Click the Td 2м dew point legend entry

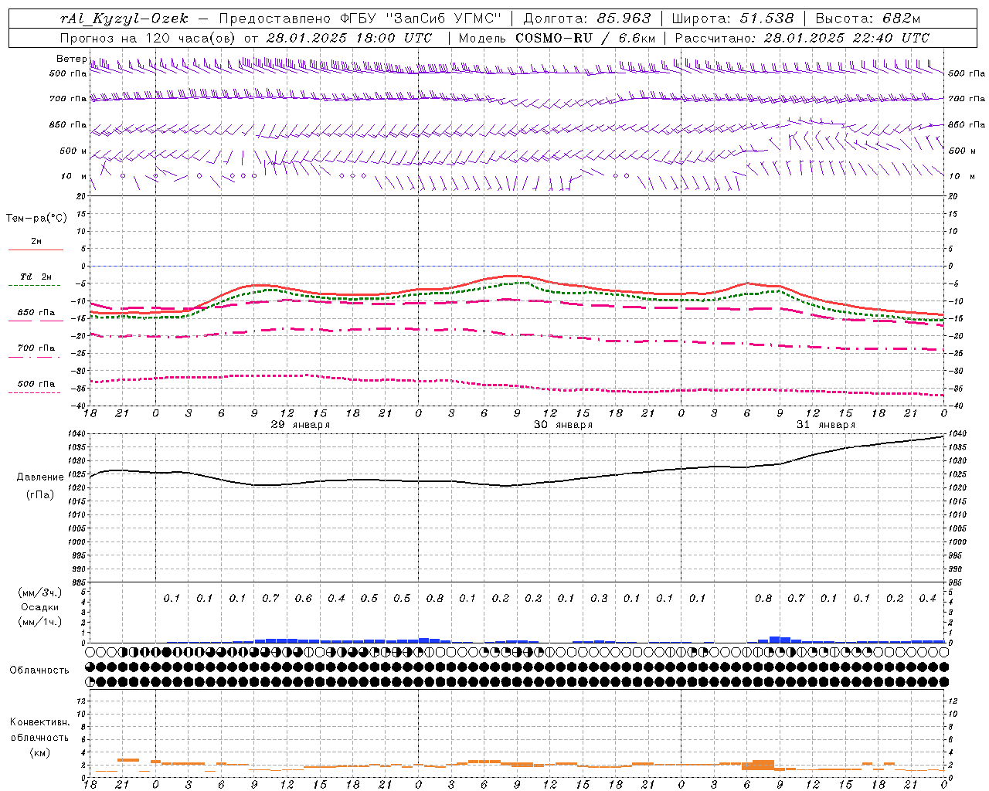click(x=36, y=277)
